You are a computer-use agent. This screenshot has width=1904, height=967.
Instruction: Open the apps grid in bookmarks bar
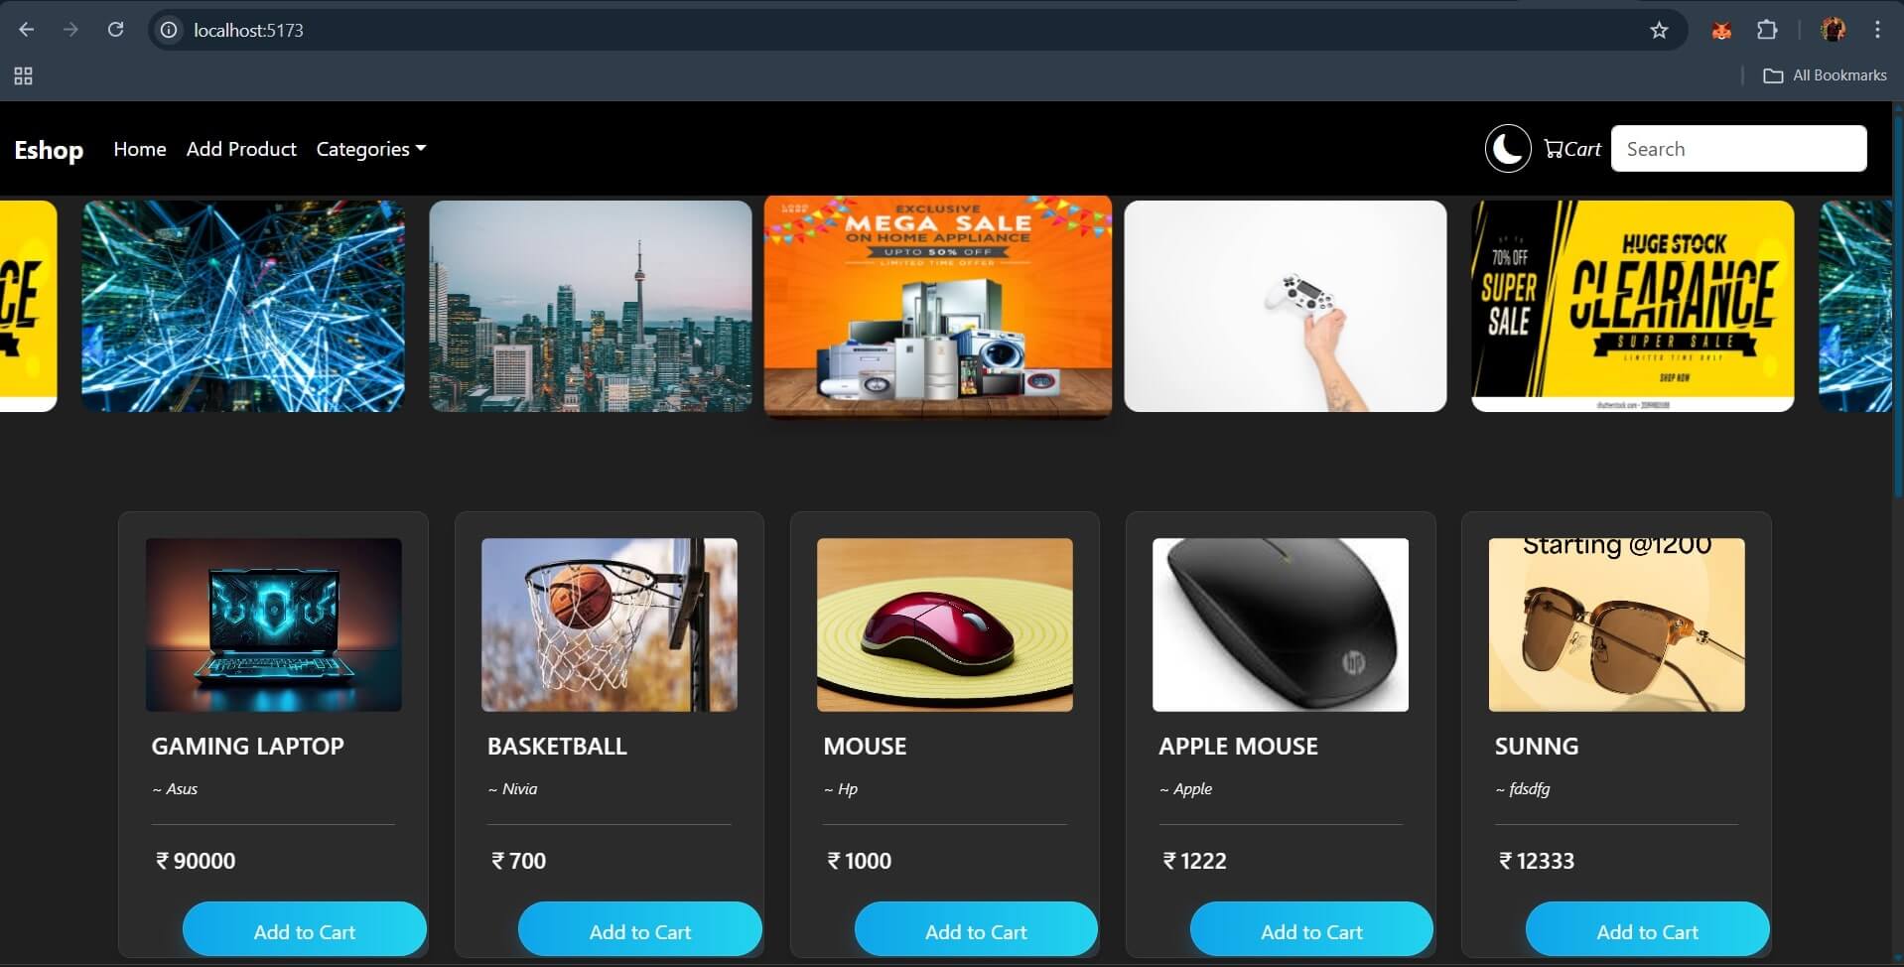click(x=24, y=75)
